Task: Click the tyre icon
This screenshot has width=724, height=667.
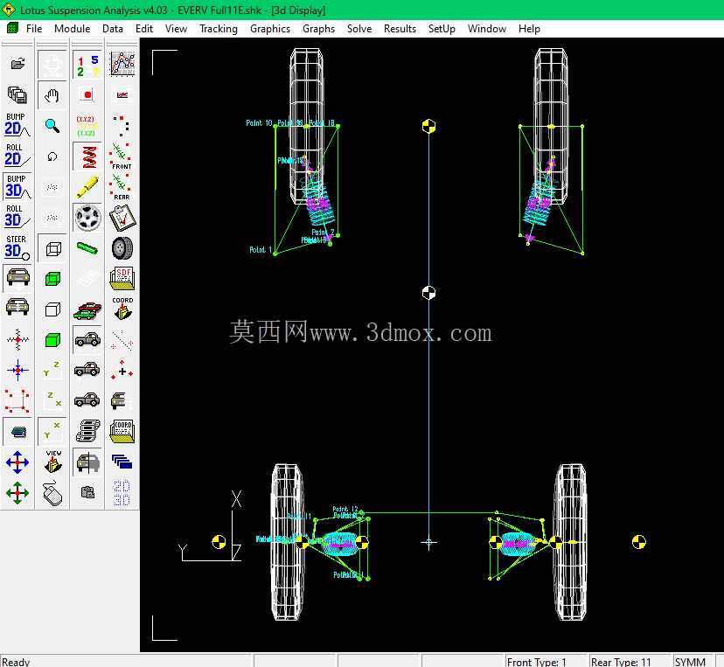Action: [122, 248]
